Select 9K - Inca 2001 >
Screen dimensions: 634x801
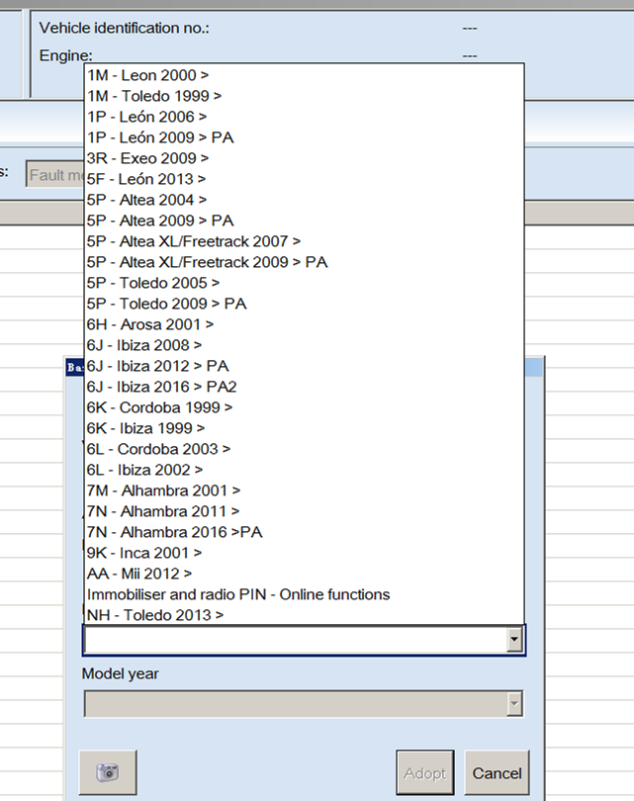coord(304,553)
